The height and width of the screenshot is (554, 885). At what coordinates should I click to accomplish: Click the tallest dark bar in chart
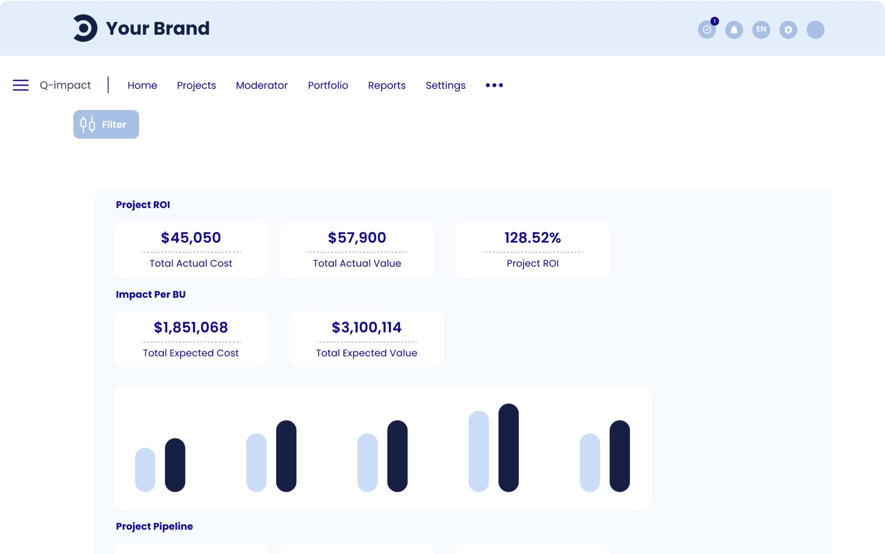[508, 447]
